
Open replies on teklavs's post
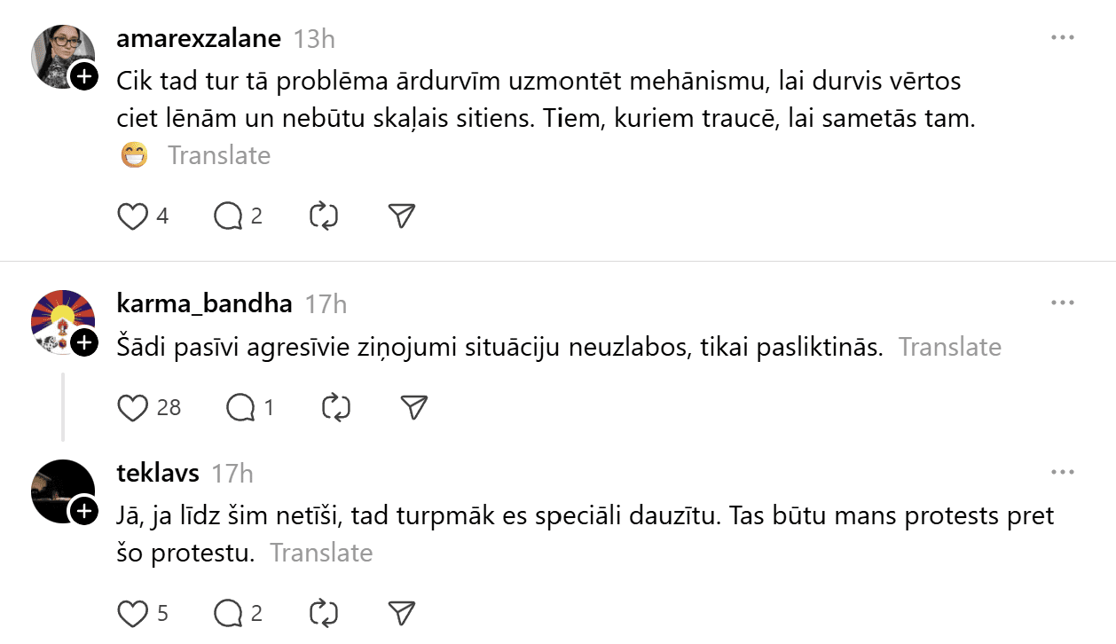coord(228,613)
